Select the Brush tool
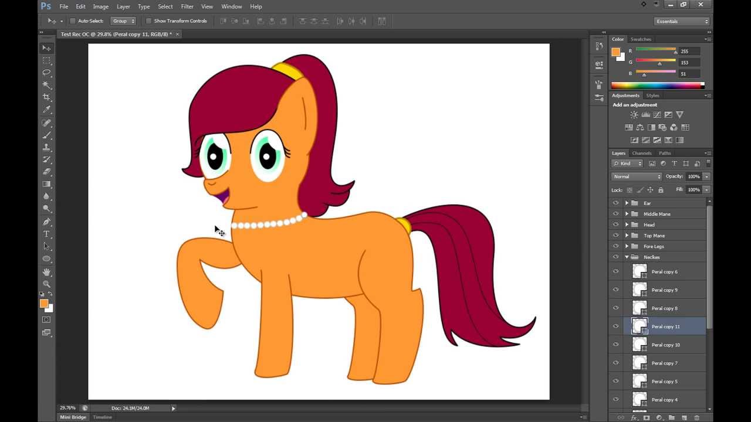 (46, 135)
